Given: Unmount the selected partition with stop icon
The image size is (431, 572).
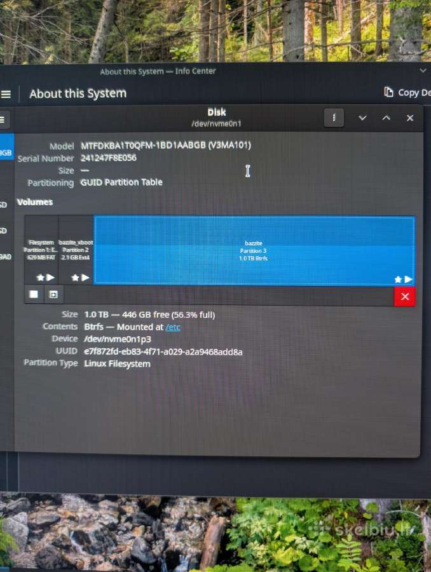Looking at the screenshot, I should pos(34,294).
